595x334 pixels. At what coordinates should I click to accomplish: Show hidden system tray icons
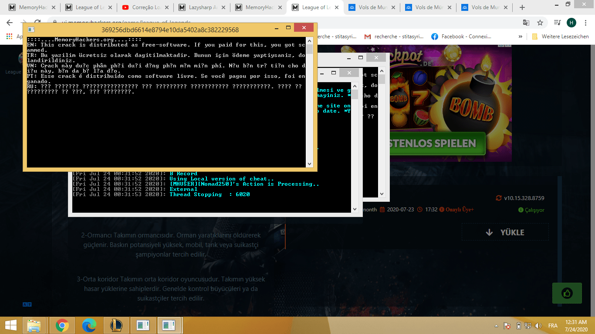click(x=496, y=326)
